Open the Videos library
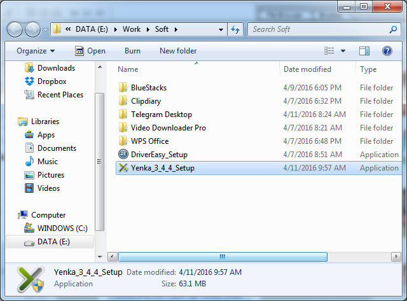The height and width of the screenshot is (301, 407). click(x=42, y=188)
